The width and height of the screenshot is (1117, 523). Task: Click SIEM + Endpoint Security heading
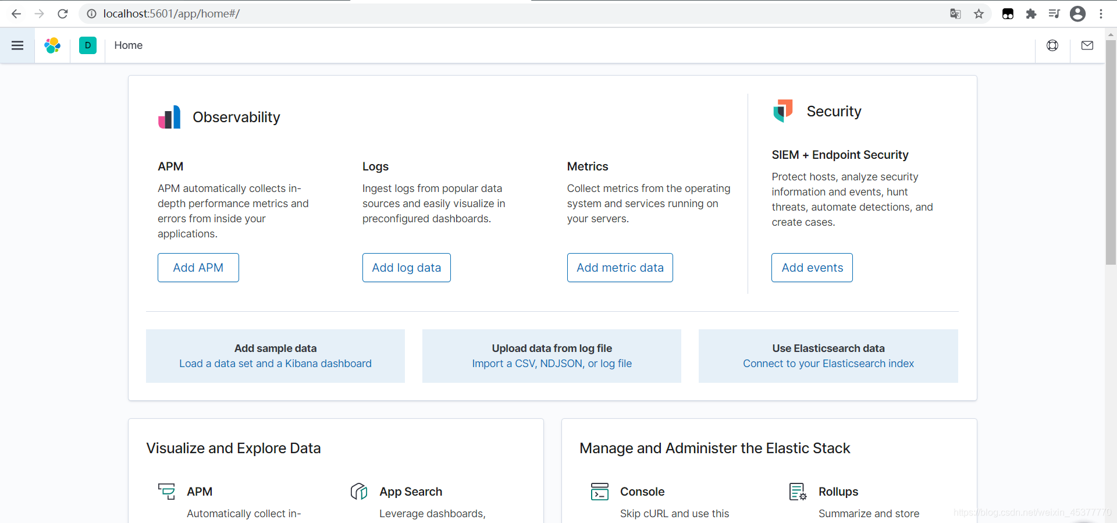coord(840,155)
